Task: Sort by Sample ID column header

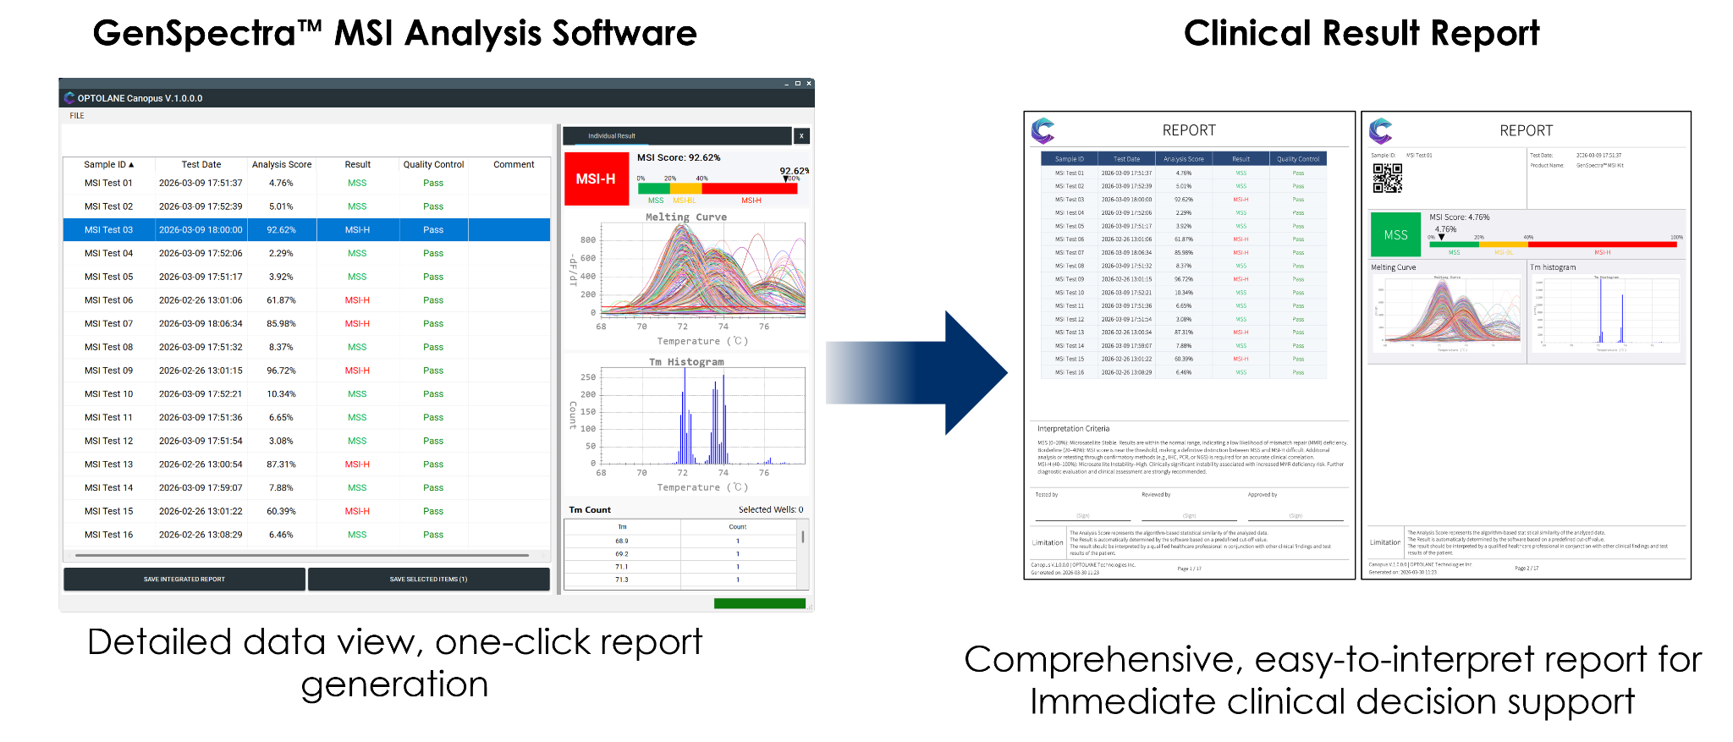Action: click(108, 165)
